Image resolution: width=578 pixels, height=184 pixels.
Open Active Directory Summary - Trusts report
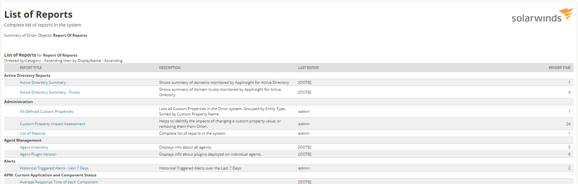(x=50, y=92)
